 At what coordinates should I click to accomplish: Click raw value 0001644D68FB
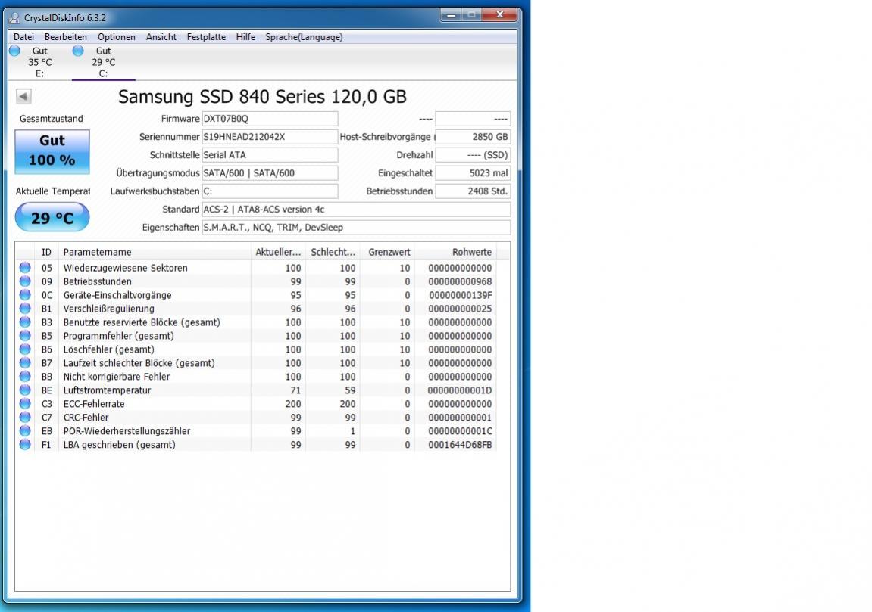460,445
